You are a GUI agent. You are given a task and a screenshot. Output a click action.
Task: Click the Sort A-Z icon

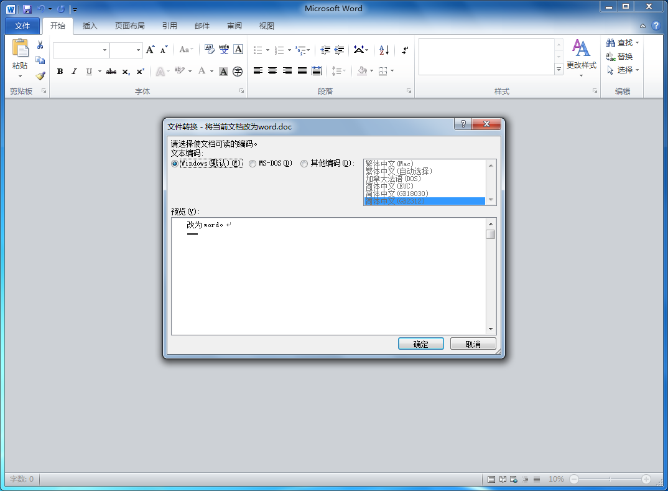(x=384, y=50)
